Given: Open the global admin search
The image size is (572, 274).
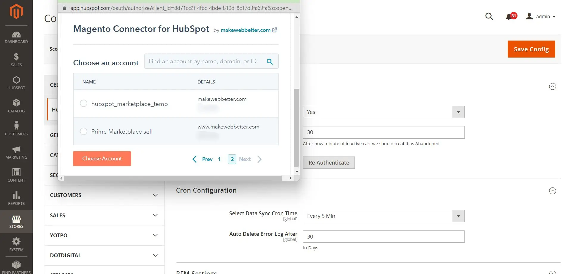Looking at the screenshot, I should coord(489,16).
